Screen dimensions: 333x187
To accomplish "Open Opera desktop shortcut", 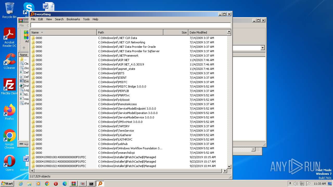I will [x=9, y=163].
